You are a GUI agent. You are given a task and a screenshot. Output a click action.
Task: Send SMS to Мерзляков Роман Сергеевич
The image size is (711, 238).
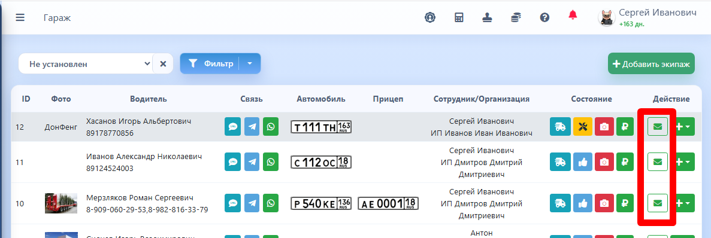(x=232, y=203)
